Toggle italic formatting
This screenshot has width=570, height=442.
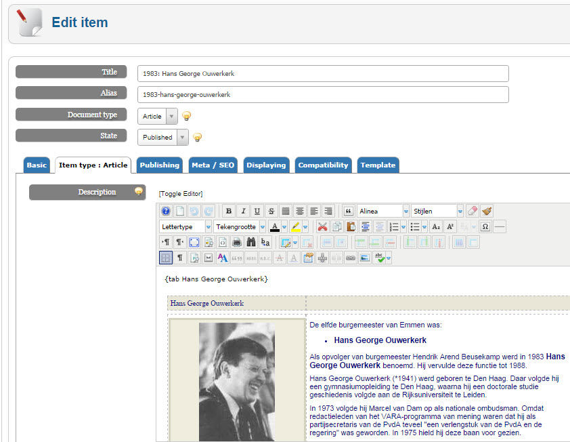(x=243, y=211)
